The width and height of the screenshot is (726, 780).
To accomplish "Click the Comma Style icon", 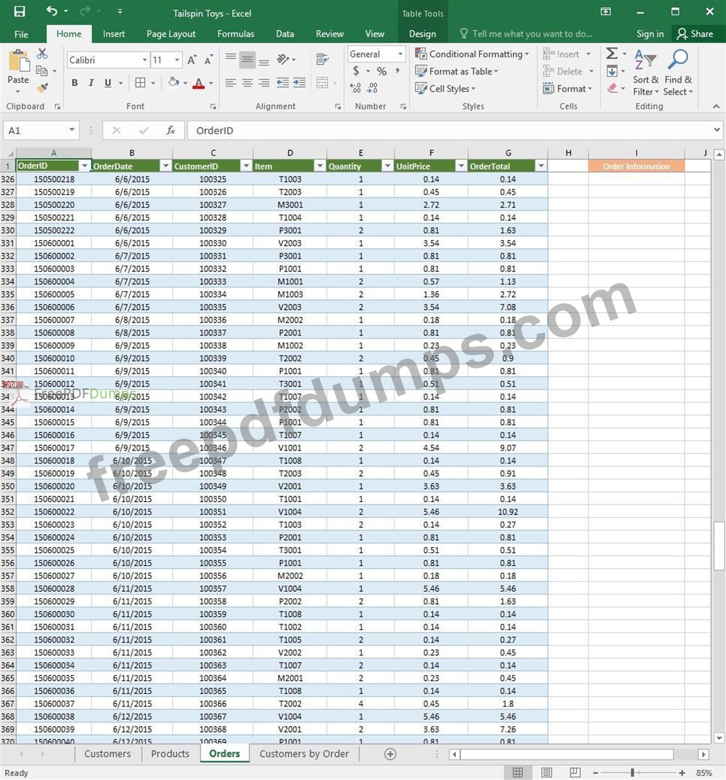I will [397, 71].
